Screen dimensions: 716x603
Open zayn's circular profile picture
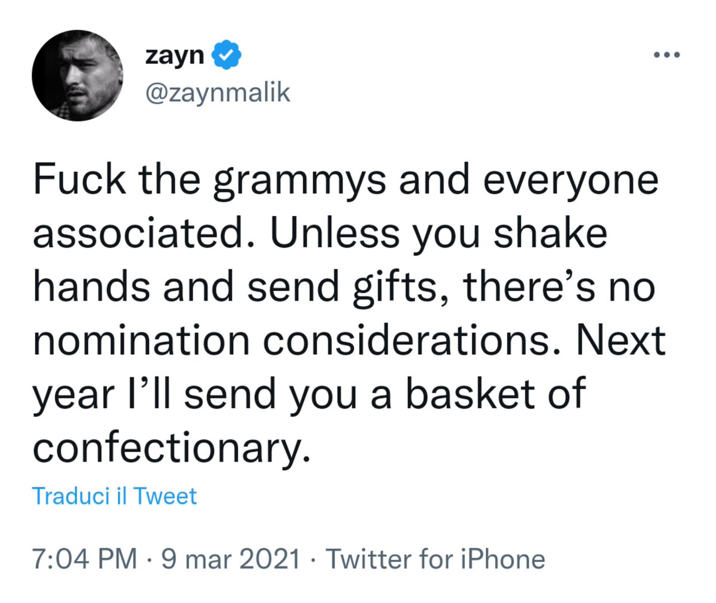point(78,75)
